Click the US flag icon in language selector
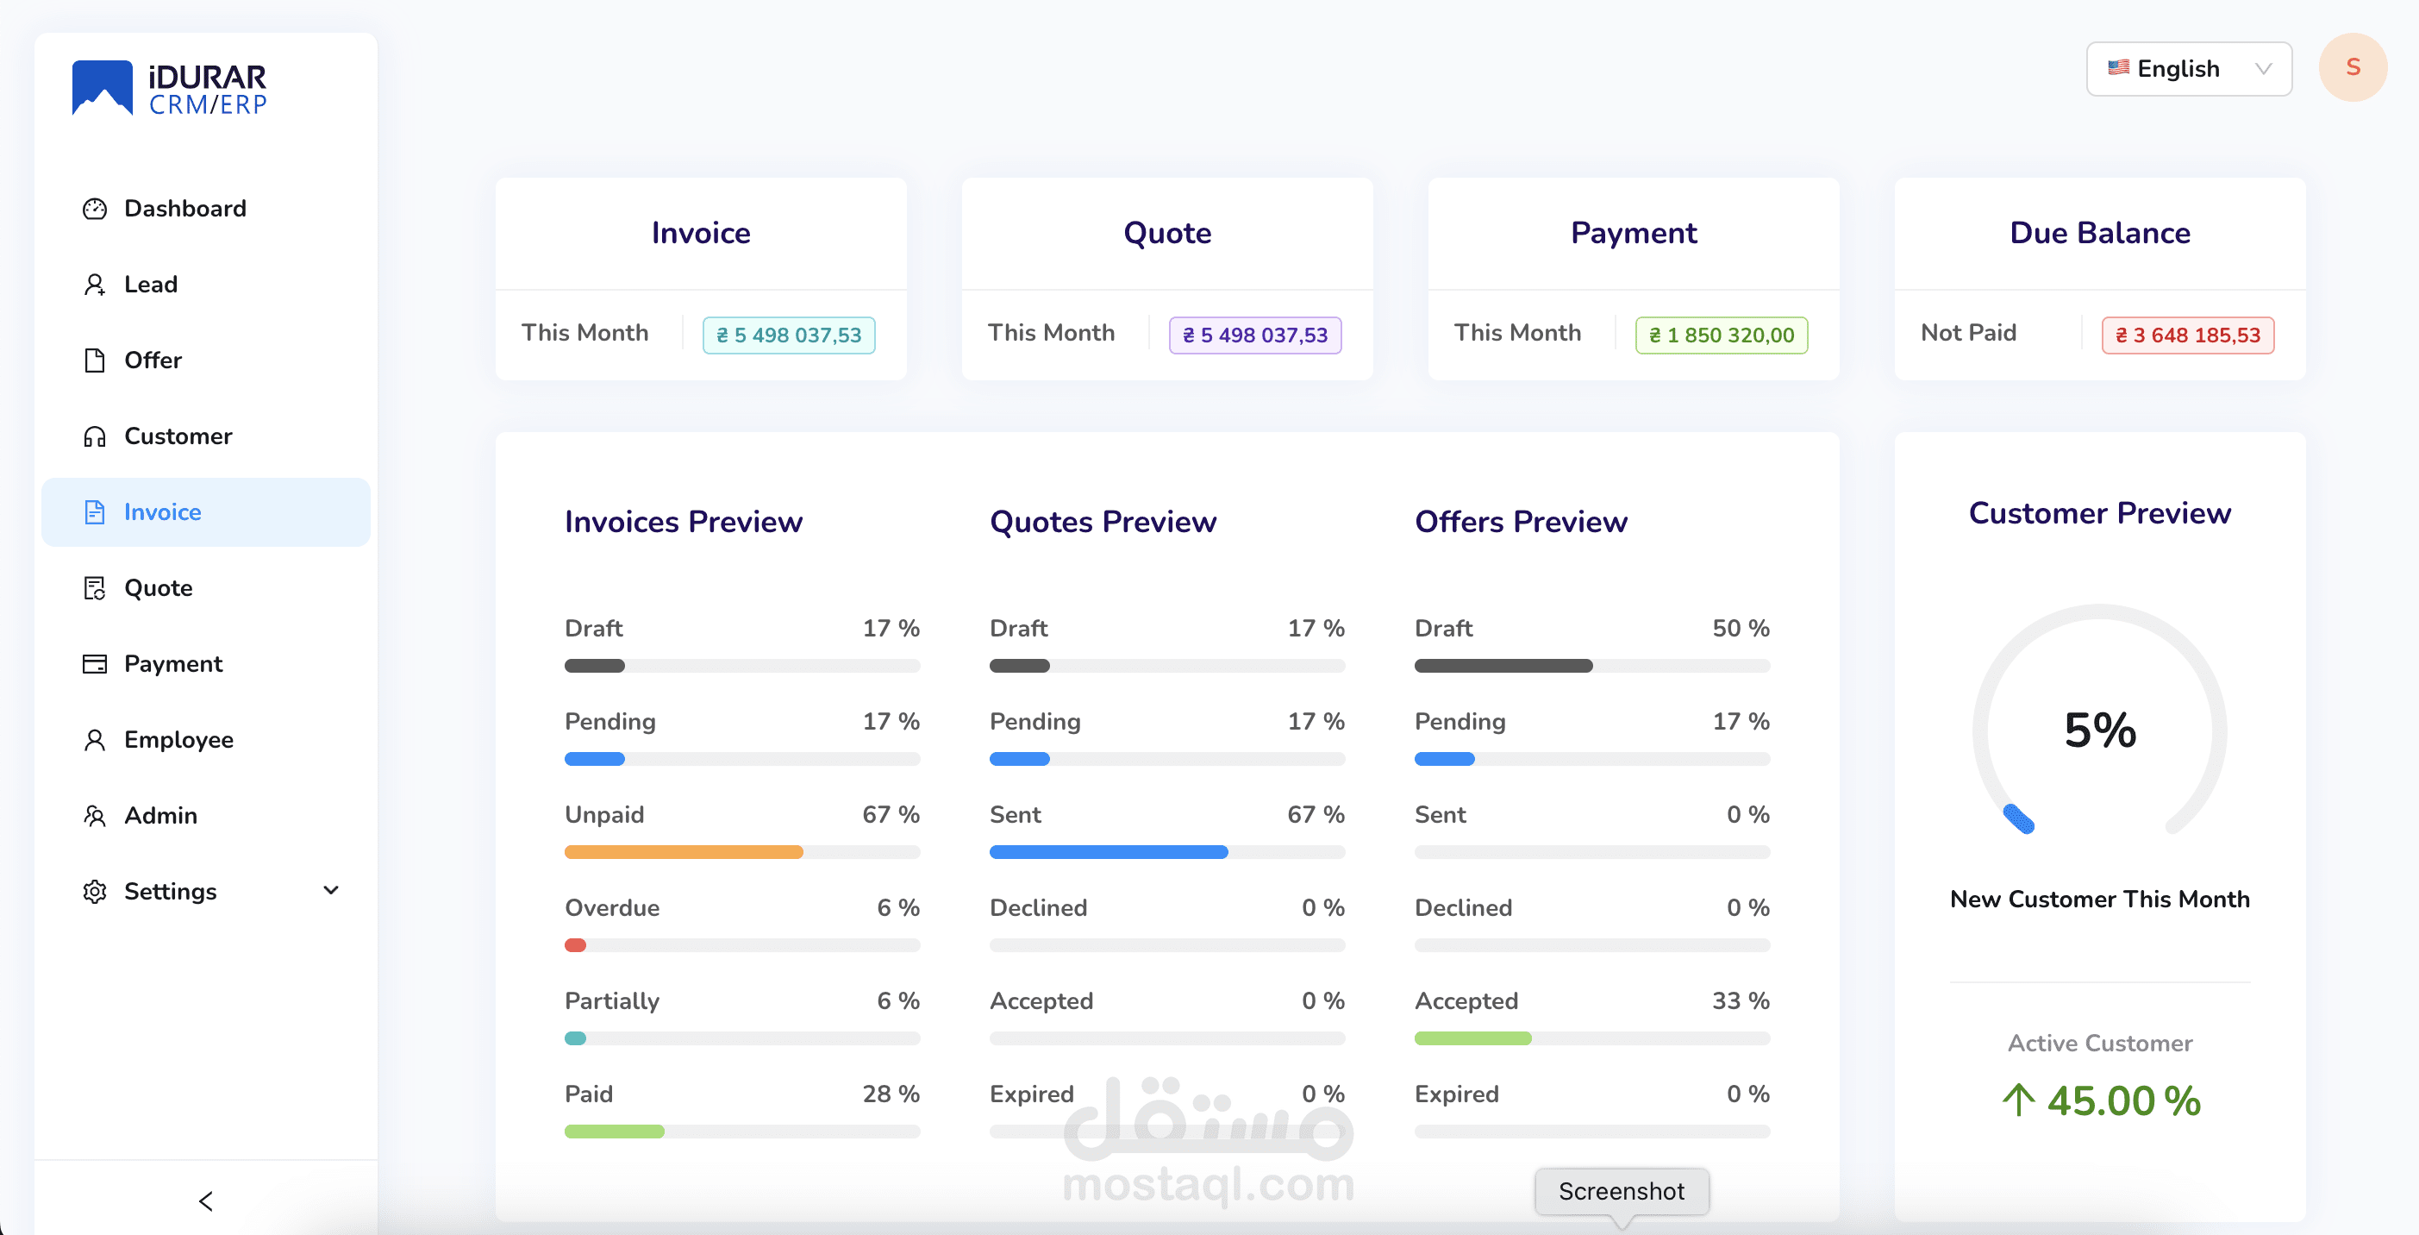This screenshot has height=1235, width=2419. [x=2118, y=67]
